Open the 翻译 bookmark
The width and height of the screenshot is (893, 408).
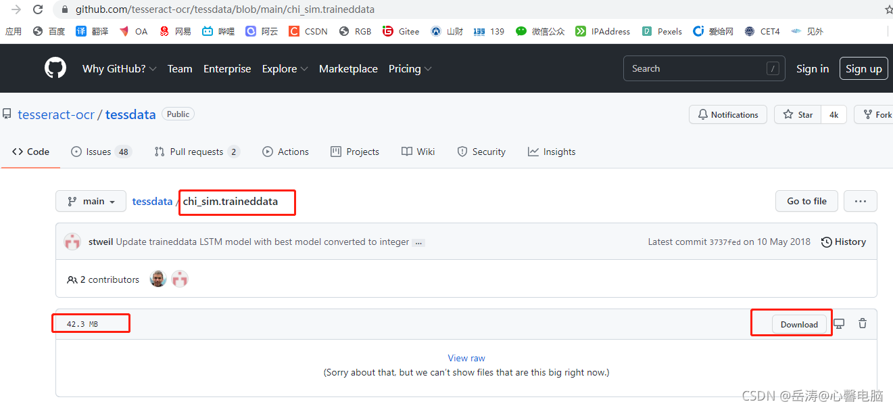92,31
